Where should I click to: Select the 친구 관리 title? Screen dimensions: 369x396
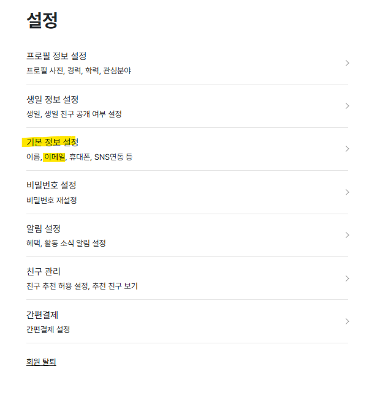44,271
